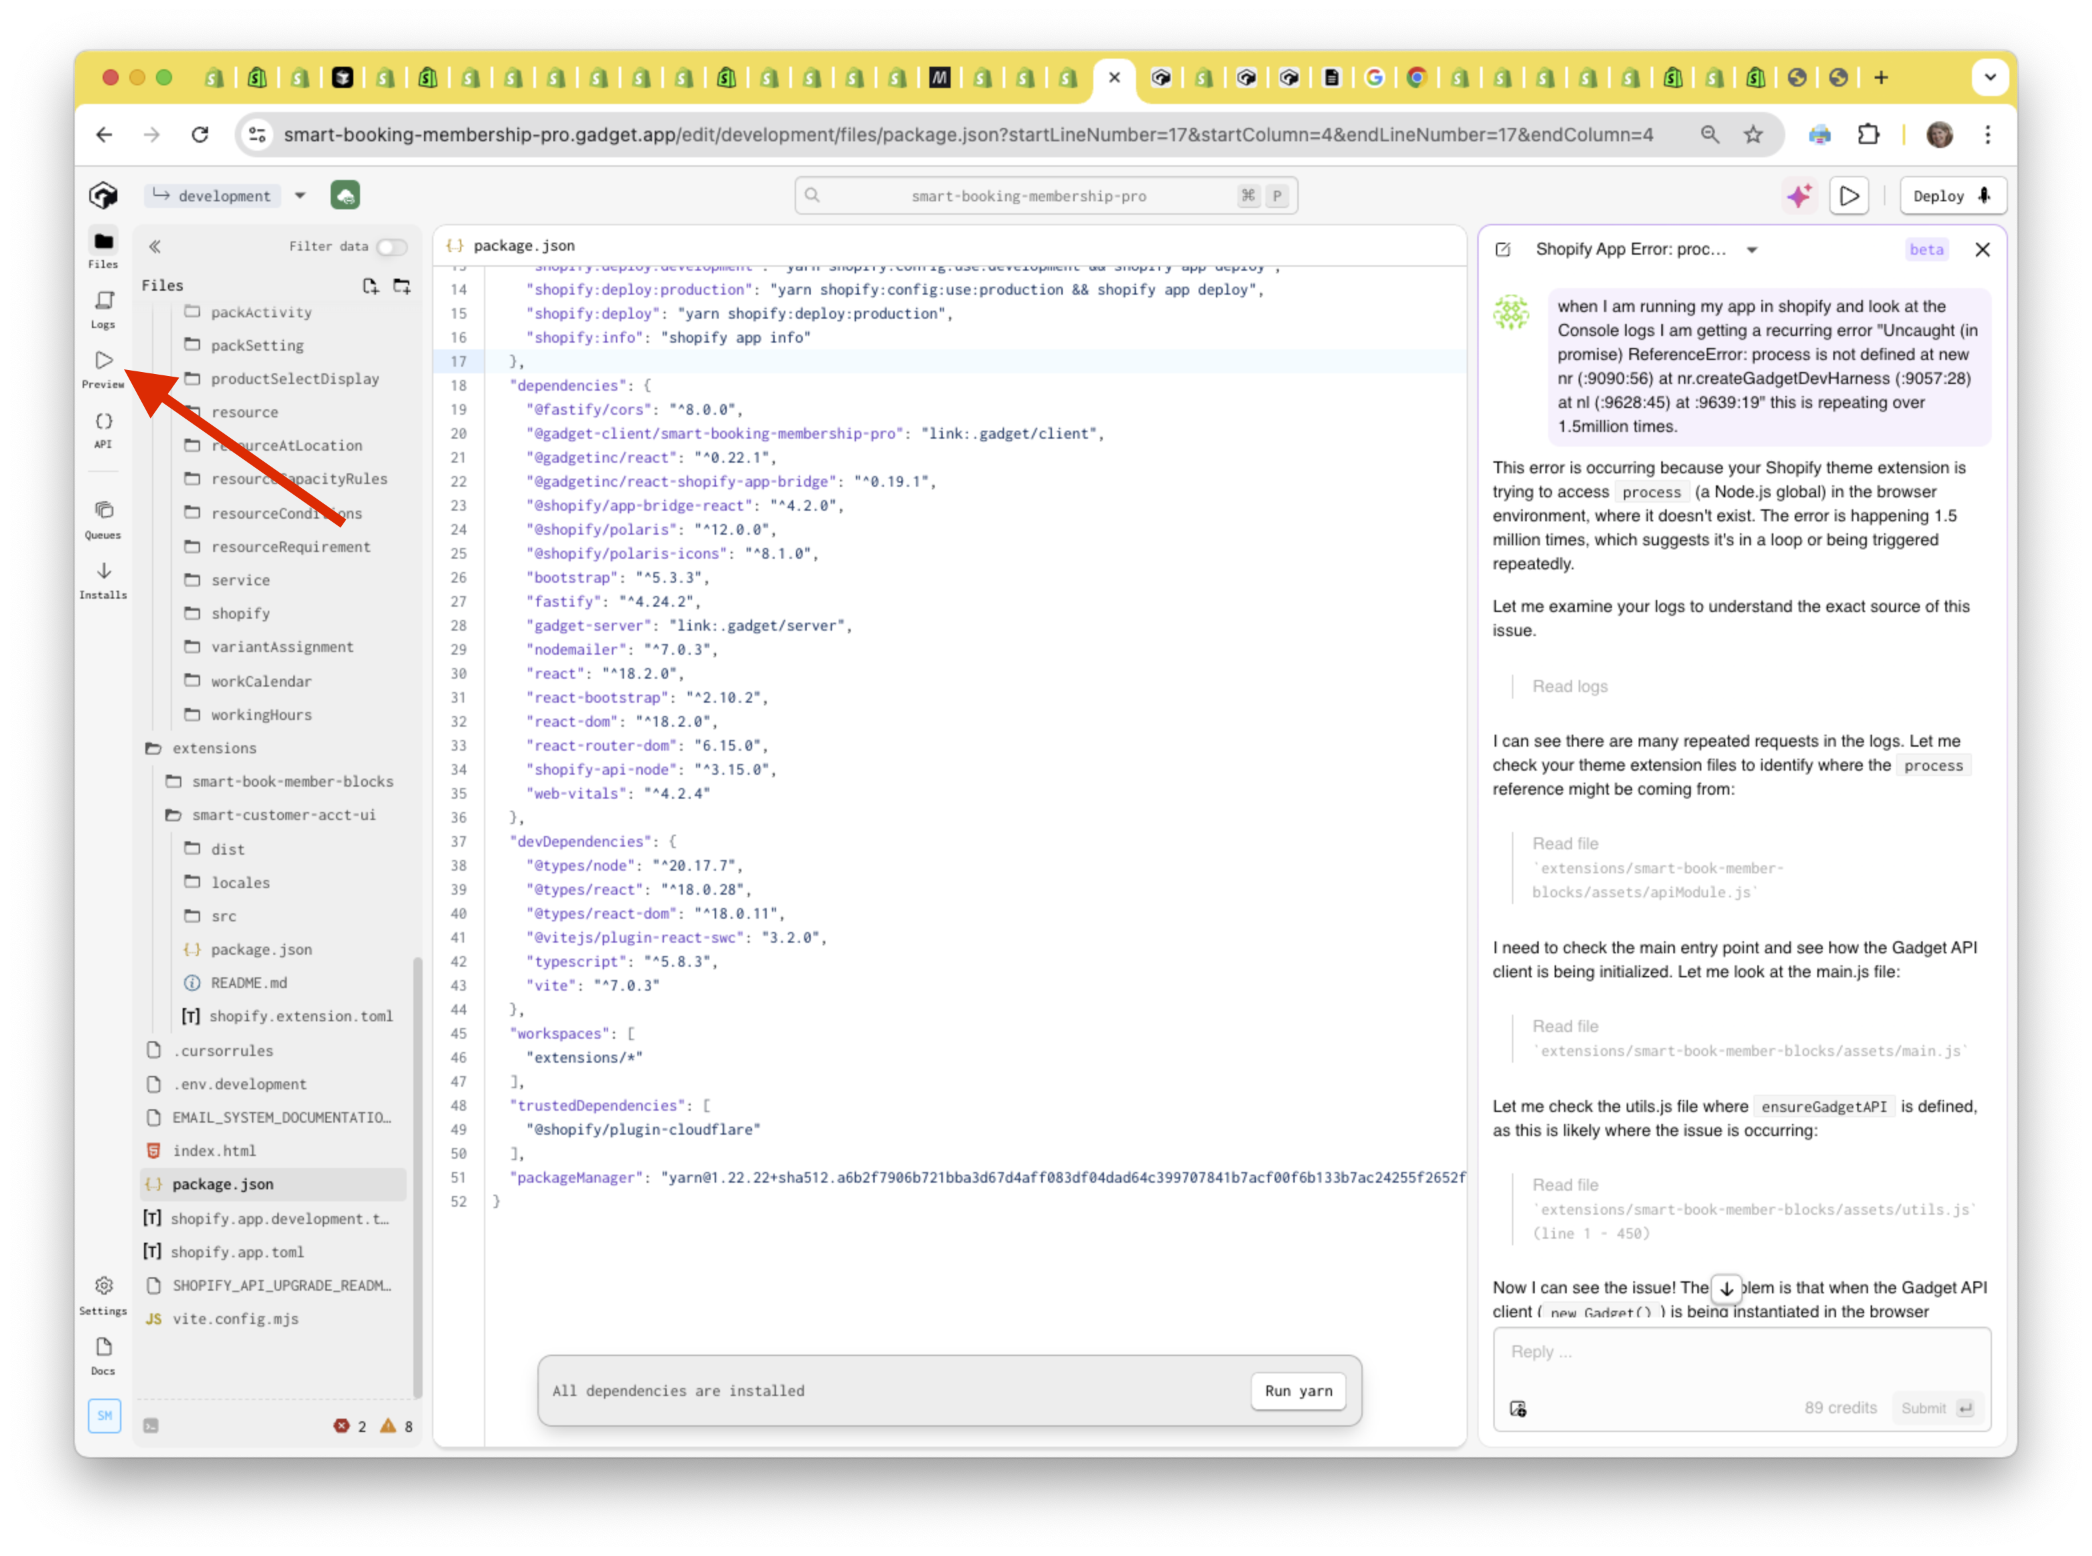2092x1556 pixels.
Task: Click the scroll-to-bottom arrow in chat
Action: coord(1725,1287)
